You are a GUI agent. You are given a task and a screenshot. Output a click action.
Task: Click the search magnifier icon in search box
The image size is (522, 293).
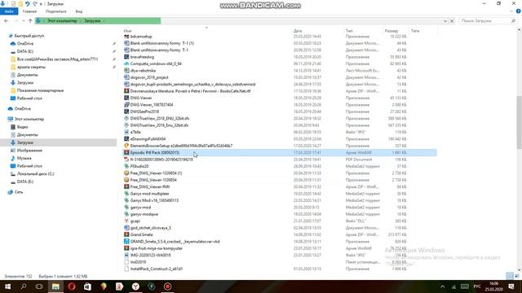(x=513, y=21)
